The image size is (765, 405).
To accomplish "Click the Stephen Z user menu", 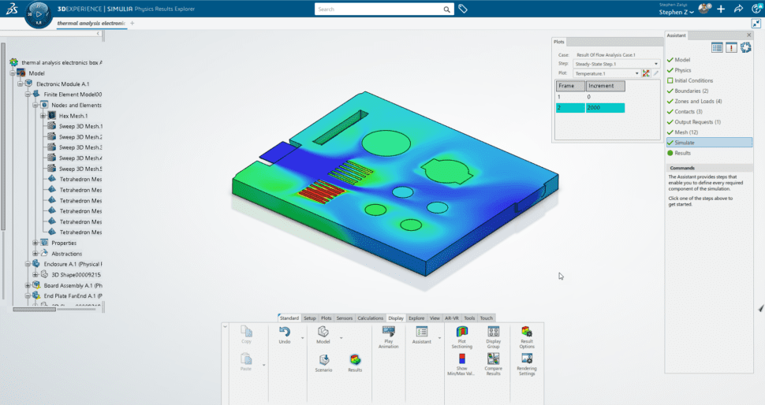I will click(677, 13).
